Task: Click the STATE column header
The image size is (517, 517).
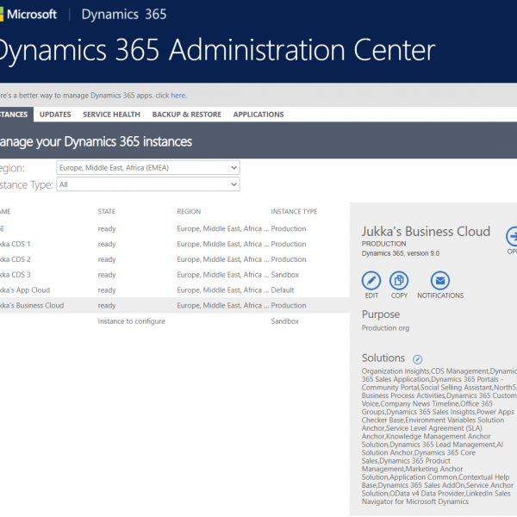Action: pyautogui.click(x=107, y=211)
